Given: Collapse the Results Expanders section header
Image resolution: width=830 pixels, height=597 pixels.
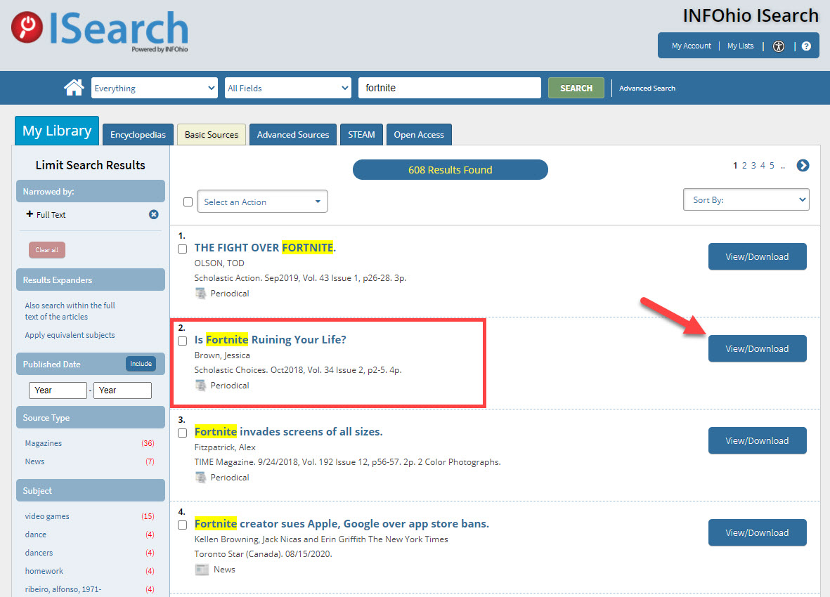Looking at the screenshot, I should [x=91, y=280].
